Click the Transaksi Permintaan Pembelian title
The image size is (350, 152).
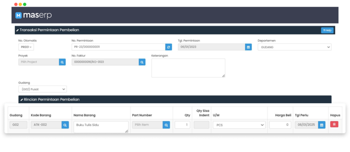pyautogui.click(x=49, y=30)
